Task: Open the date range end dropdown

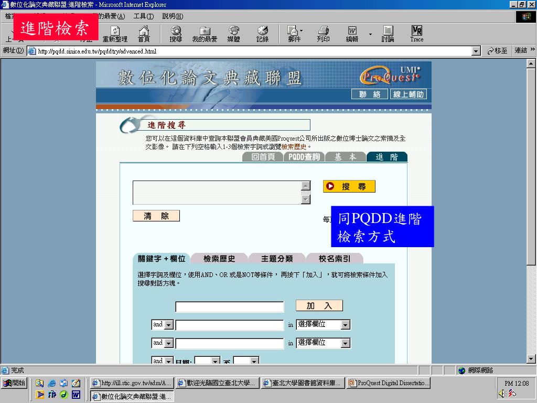Action: (x=246, y=360)
